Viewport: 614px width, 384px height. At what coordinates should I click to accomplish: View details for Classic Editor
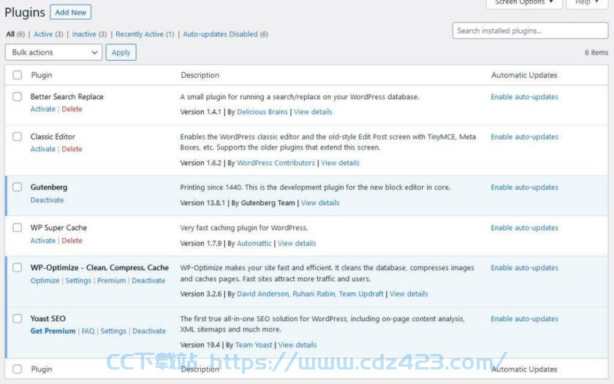341,163
